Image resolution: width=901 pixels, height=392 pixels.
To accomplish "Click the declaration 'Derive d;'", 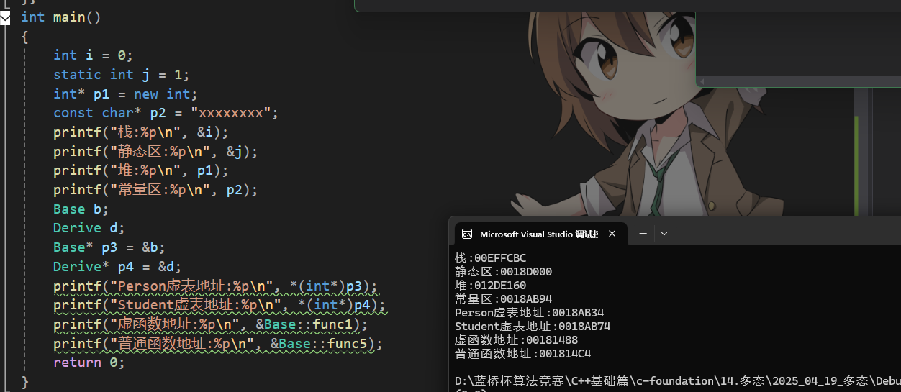I will [89, 228].
